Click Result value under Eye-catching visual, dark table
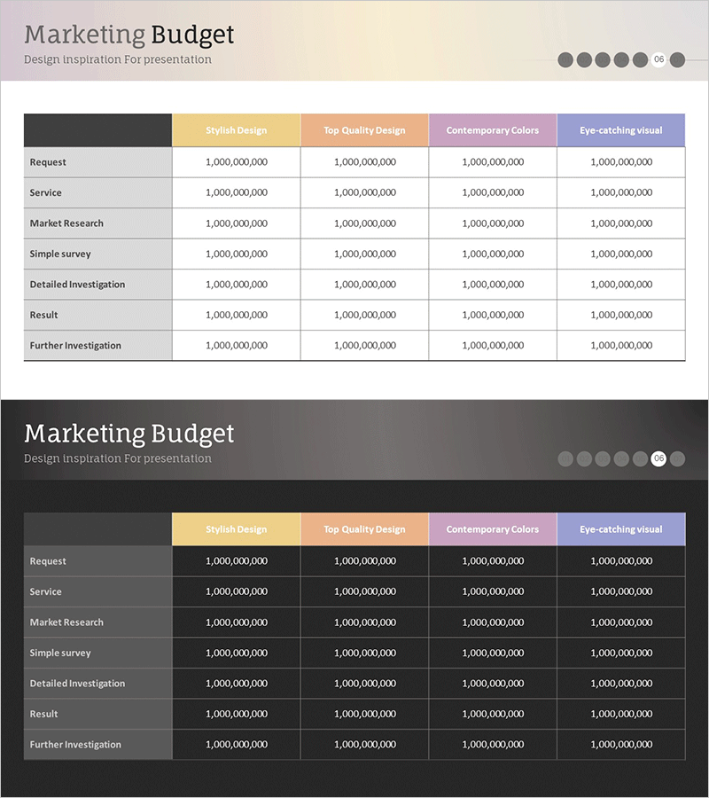The width and height of the screenshot is (709, 798). tap(621, 714)
